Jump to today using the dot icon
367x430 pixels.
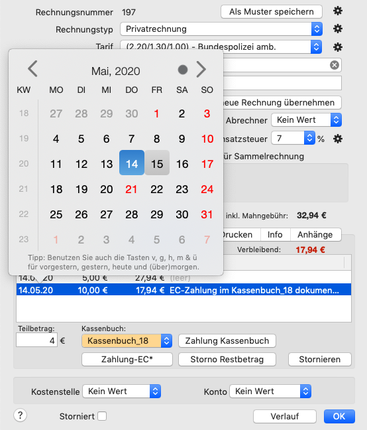pos(183,70)
